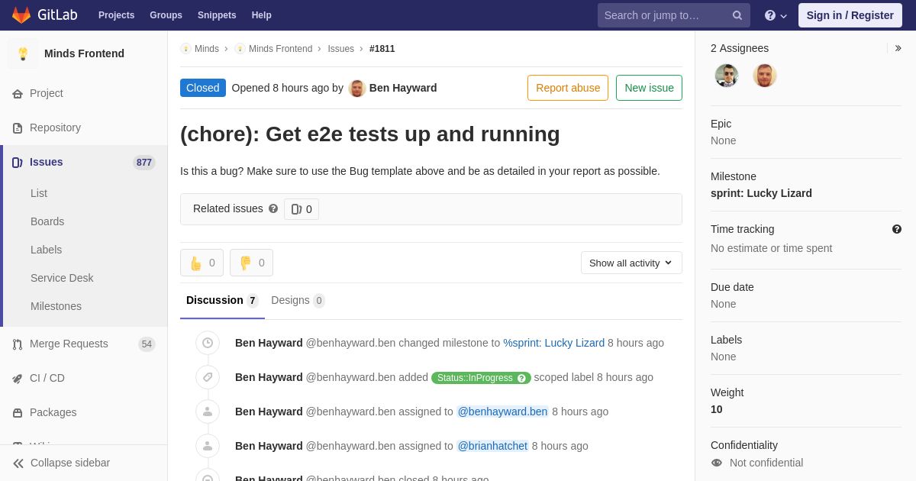Click the search magnifier icon
This screenshot has width=916, height=481.
tap(737, 15)
